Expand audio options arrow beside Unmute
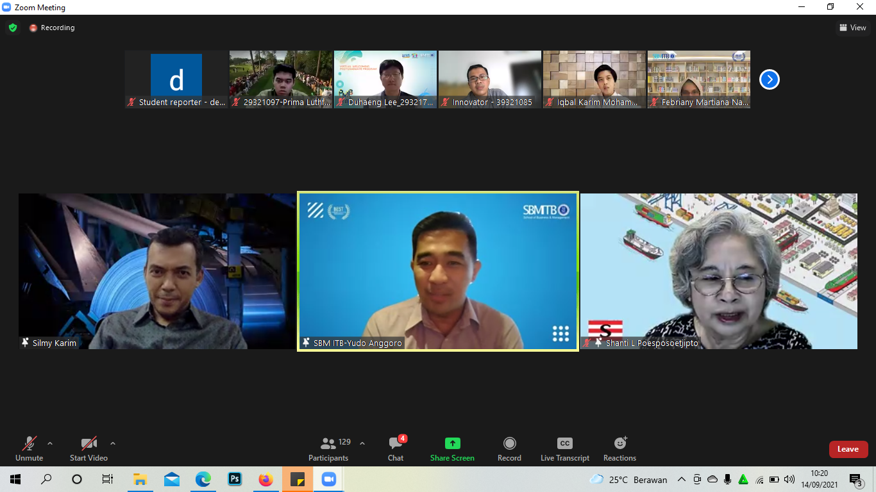876x492 pixels. 50,443
